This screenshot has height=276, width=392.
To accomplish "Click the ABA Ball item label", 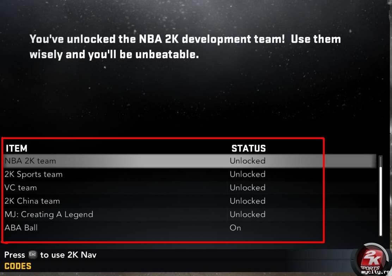I will tap(21, 228).
